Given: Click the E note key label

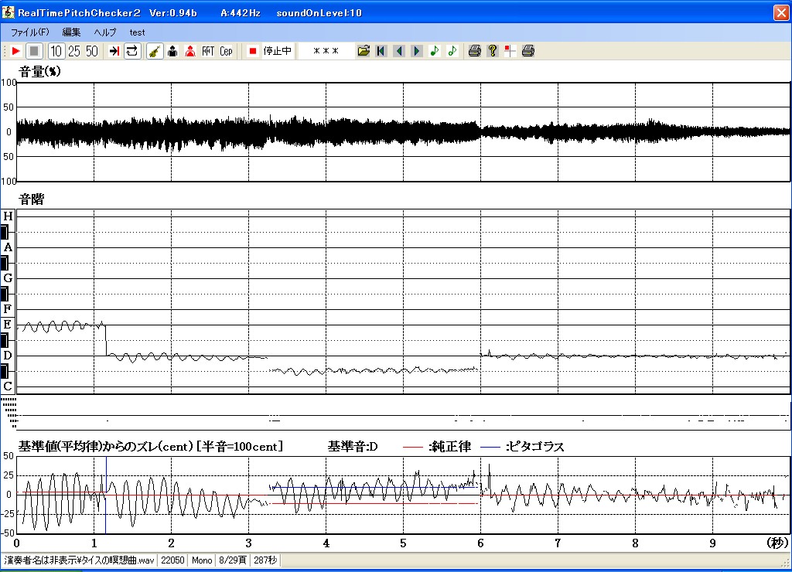Looking at the screenshot, I should point(8,325).
